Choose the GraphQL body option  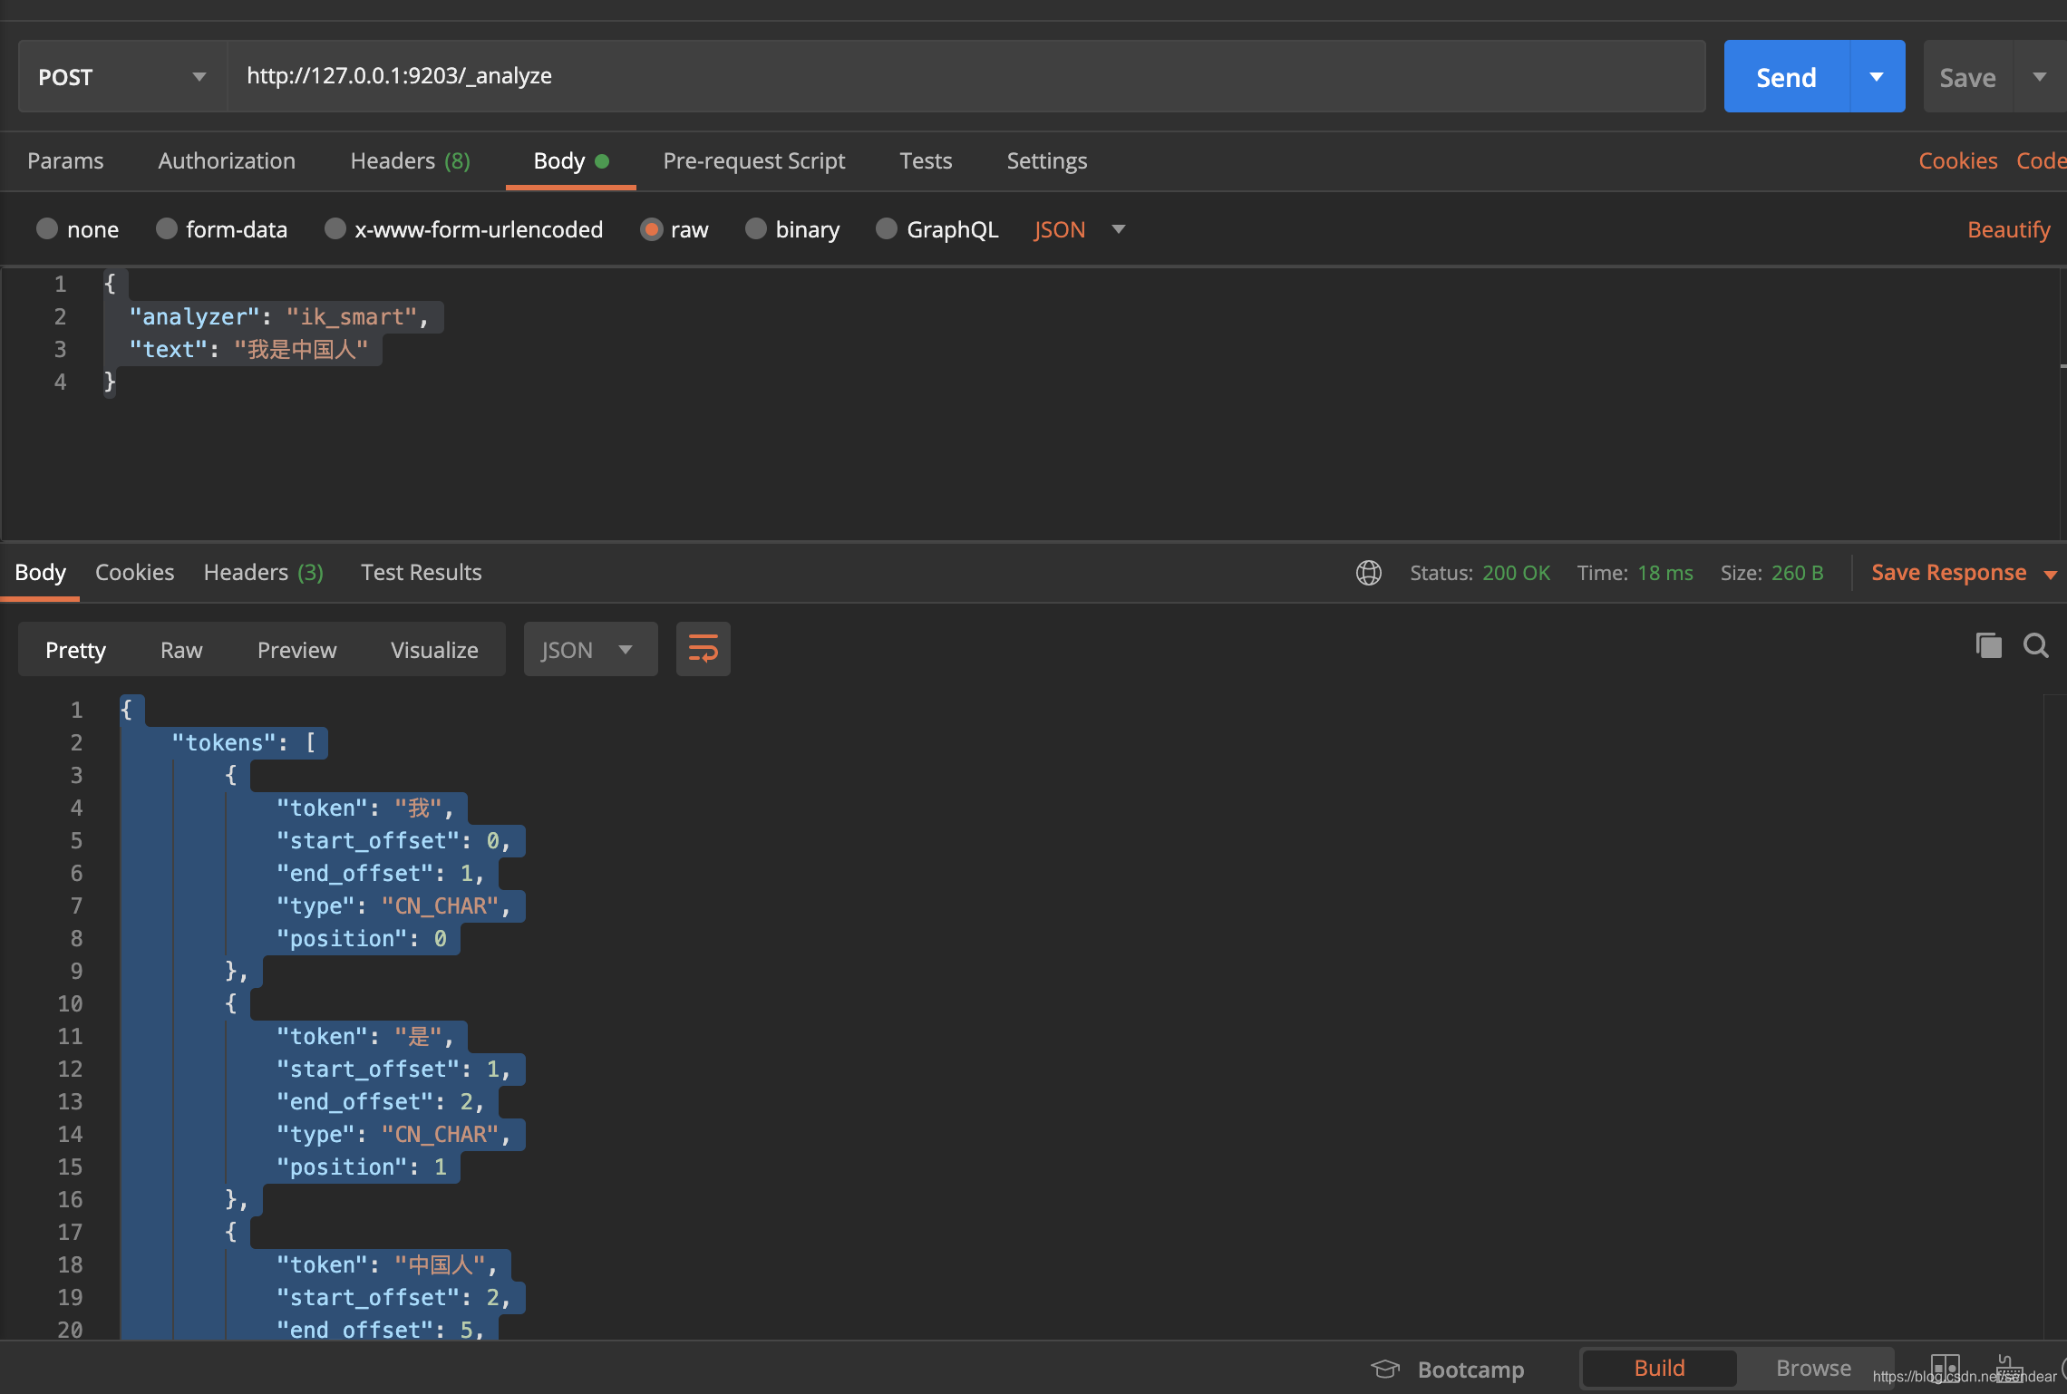pyautogui.click(x=887, y=229)
